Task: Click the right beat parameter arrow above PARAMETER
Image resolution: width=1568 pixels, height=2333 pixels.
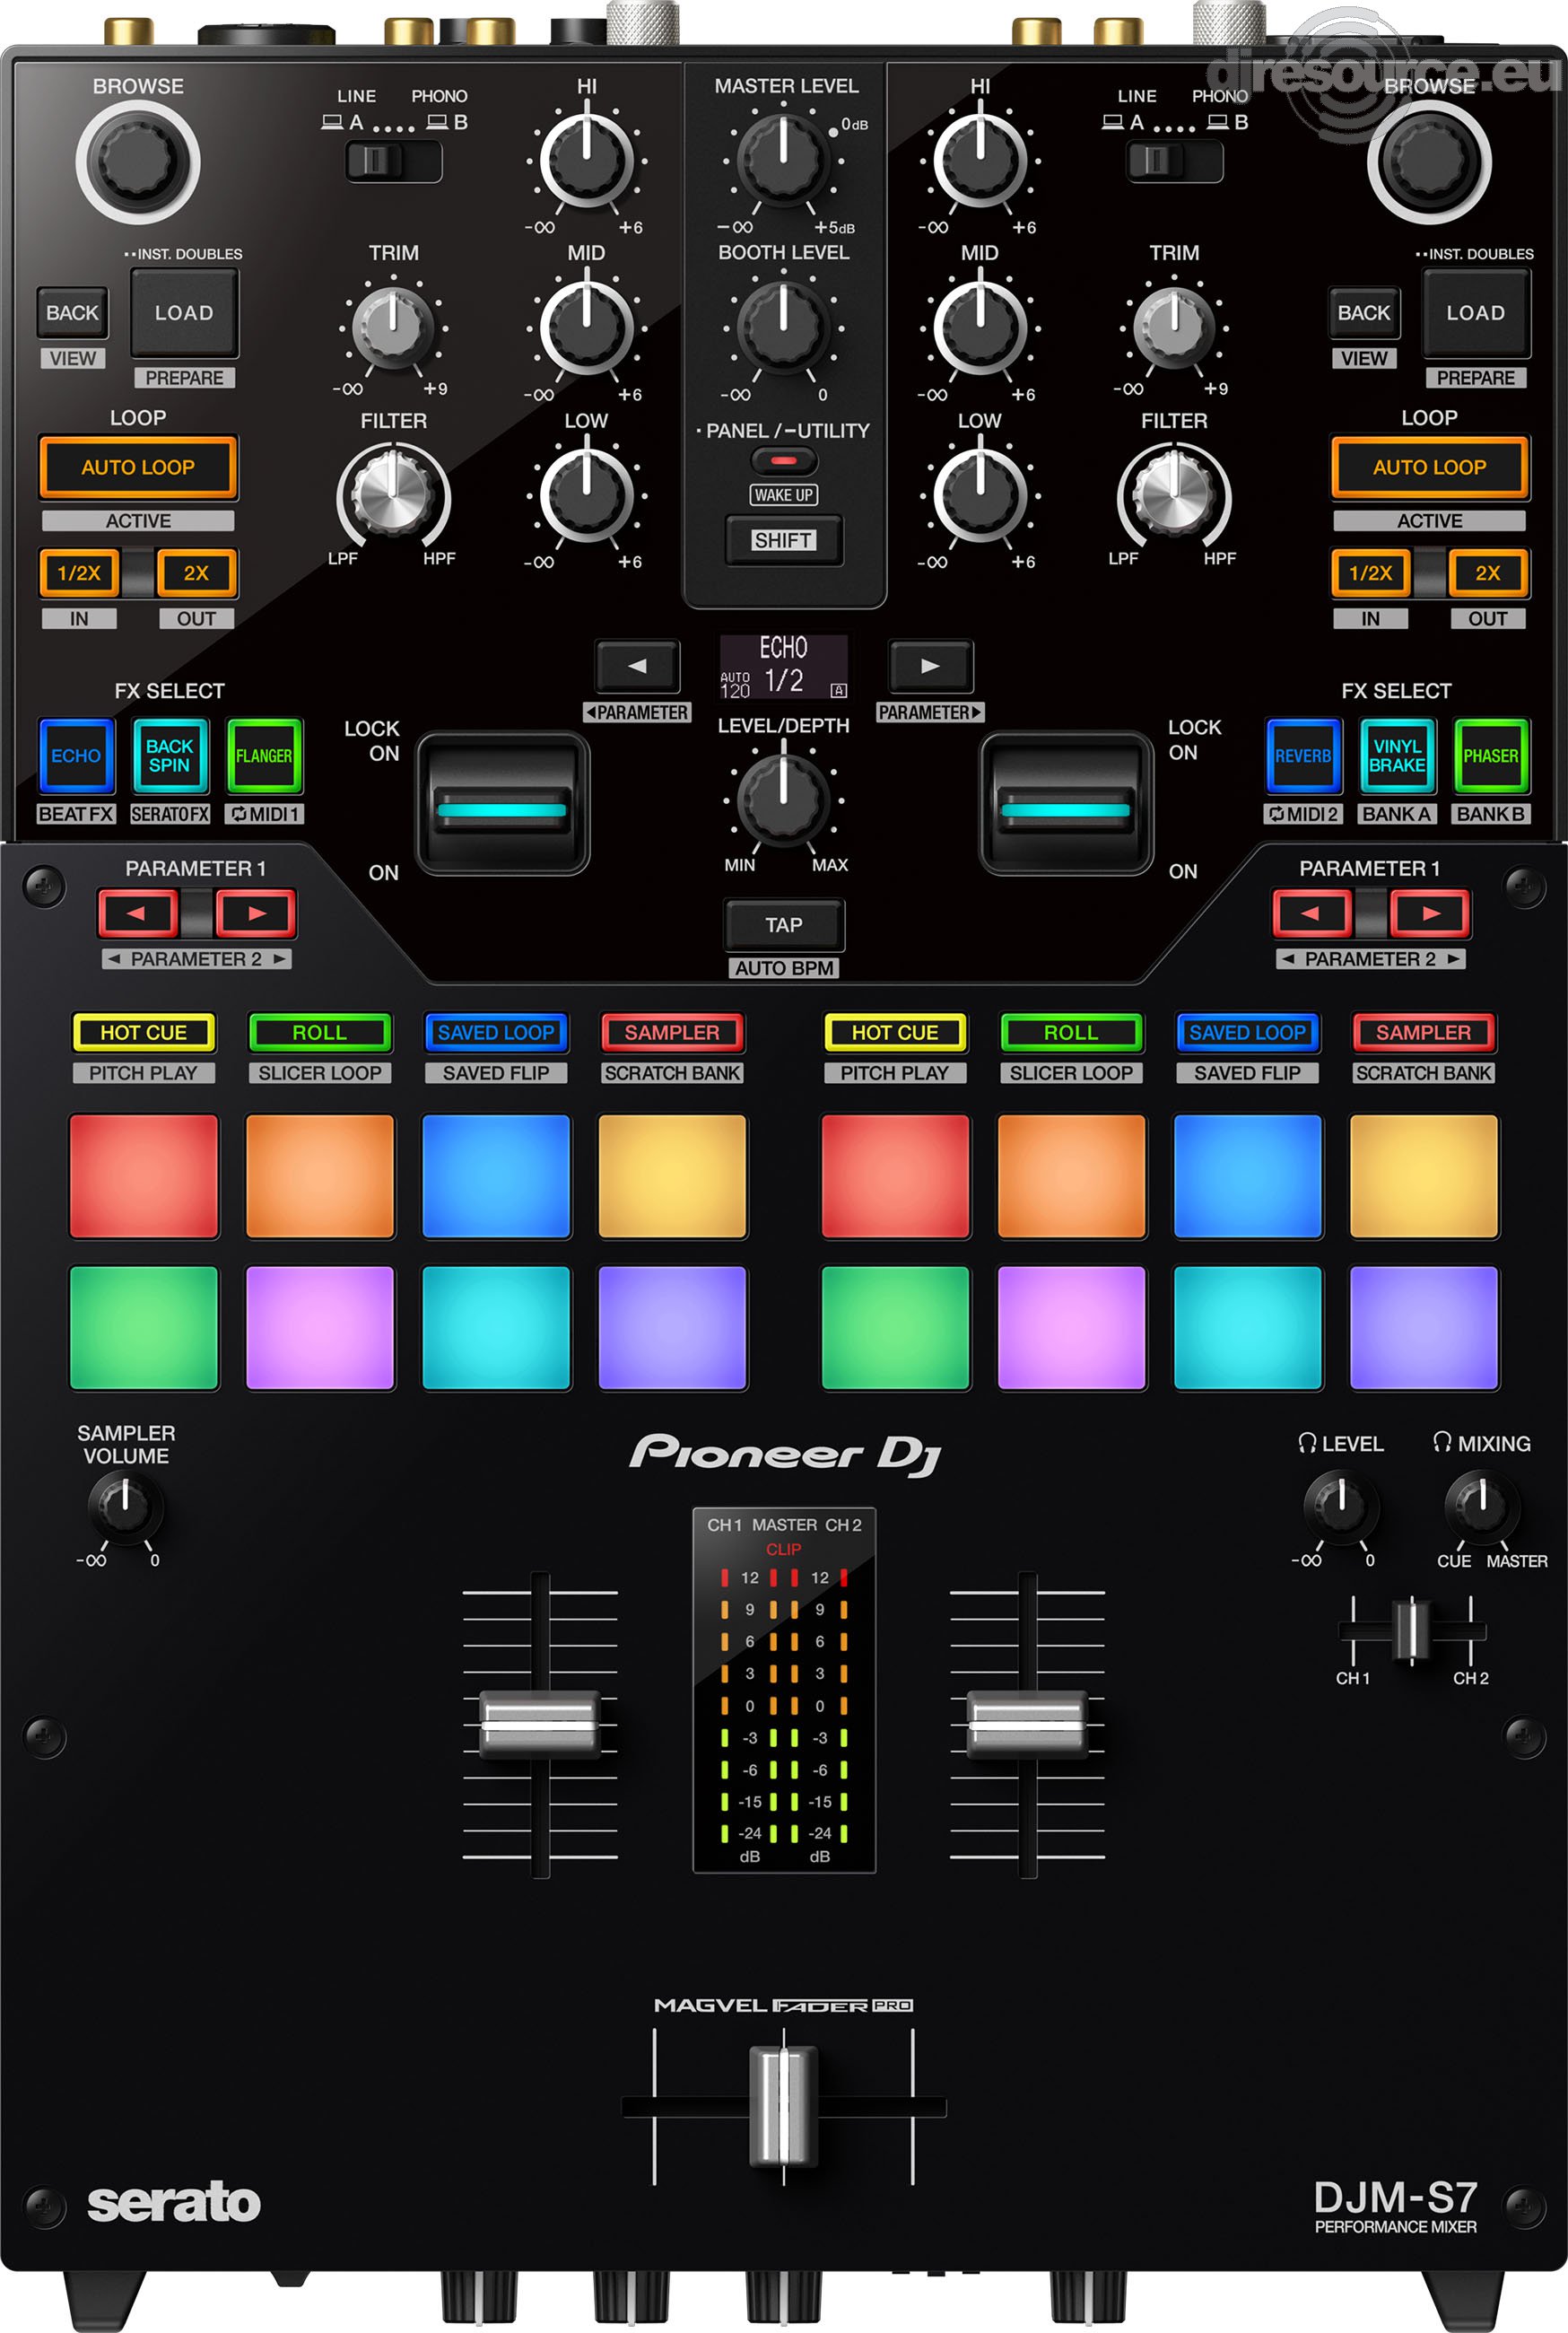Action: 930,665
